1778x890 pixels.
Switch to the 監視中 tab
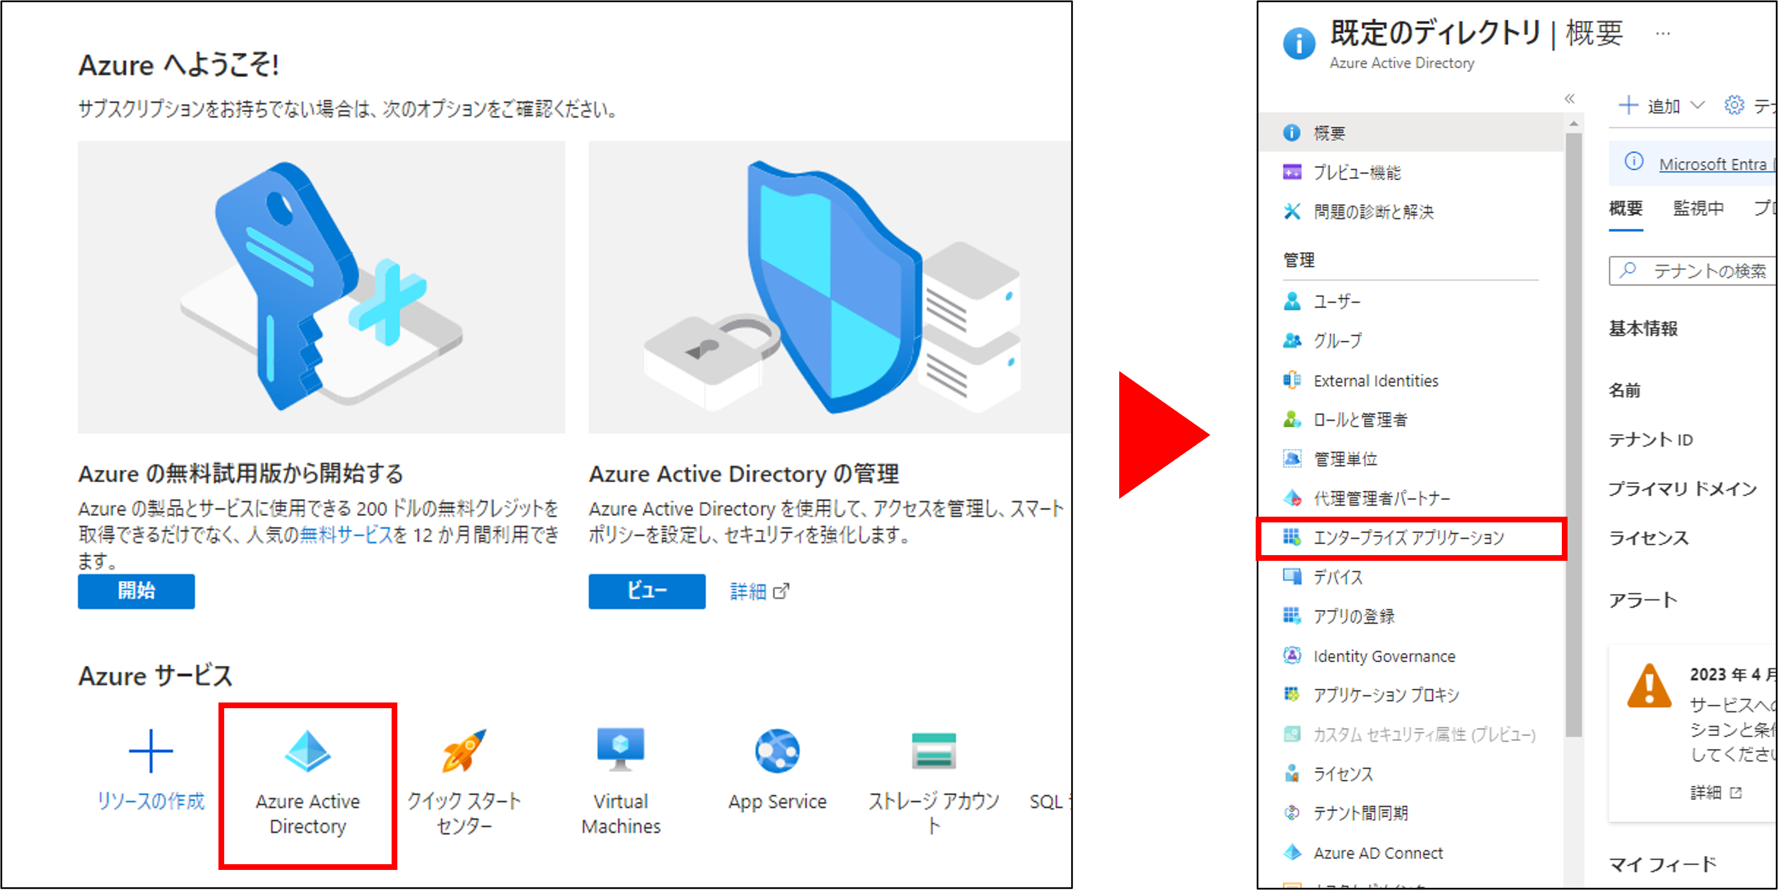point(1698,208)
